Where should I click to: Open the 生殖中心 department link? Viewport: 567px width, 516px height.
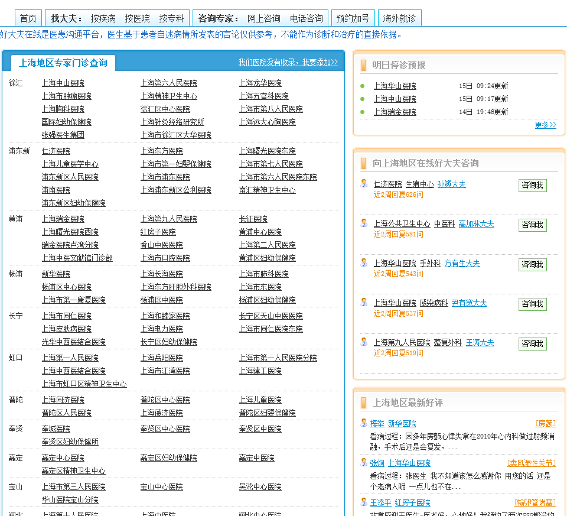pyautogui.click(x=420, y=184)
